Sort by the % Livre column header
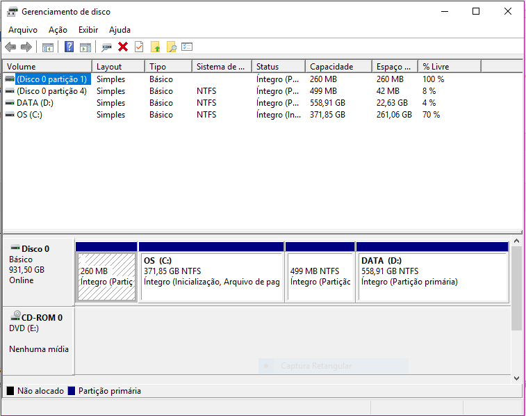This screenshot has height=416, width=526. [450, 67]
